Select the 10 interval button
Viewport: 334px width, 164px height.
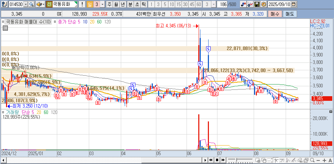[x=172, y=4]
